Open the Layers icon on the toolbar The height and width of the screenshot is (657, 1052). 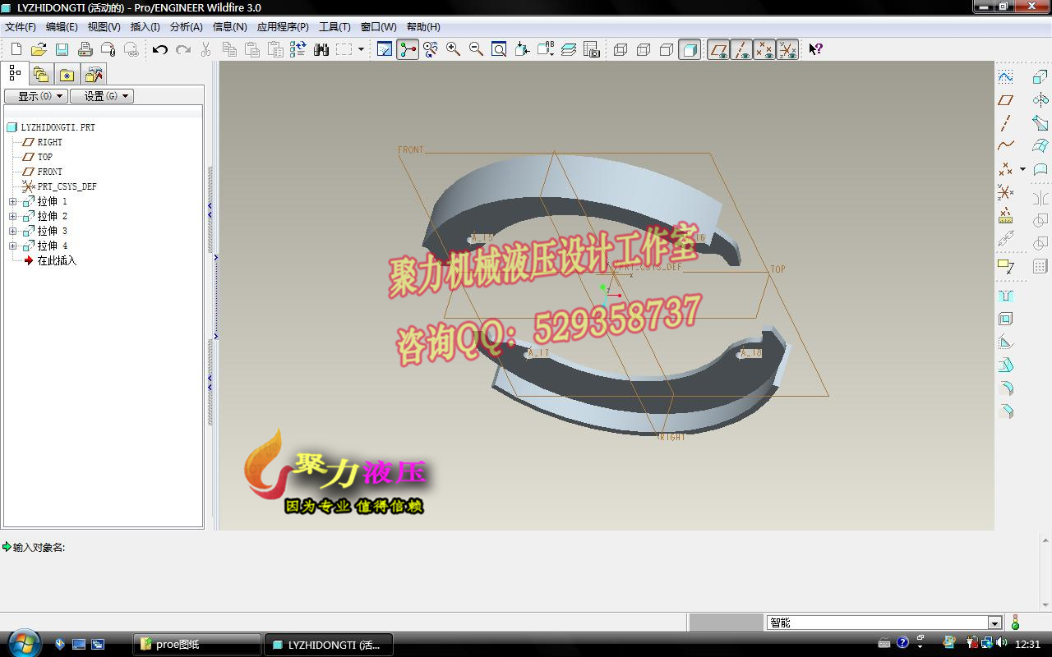pos(569,49)
